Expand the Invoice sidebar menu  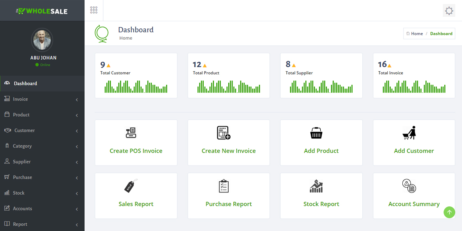(20, 99)
